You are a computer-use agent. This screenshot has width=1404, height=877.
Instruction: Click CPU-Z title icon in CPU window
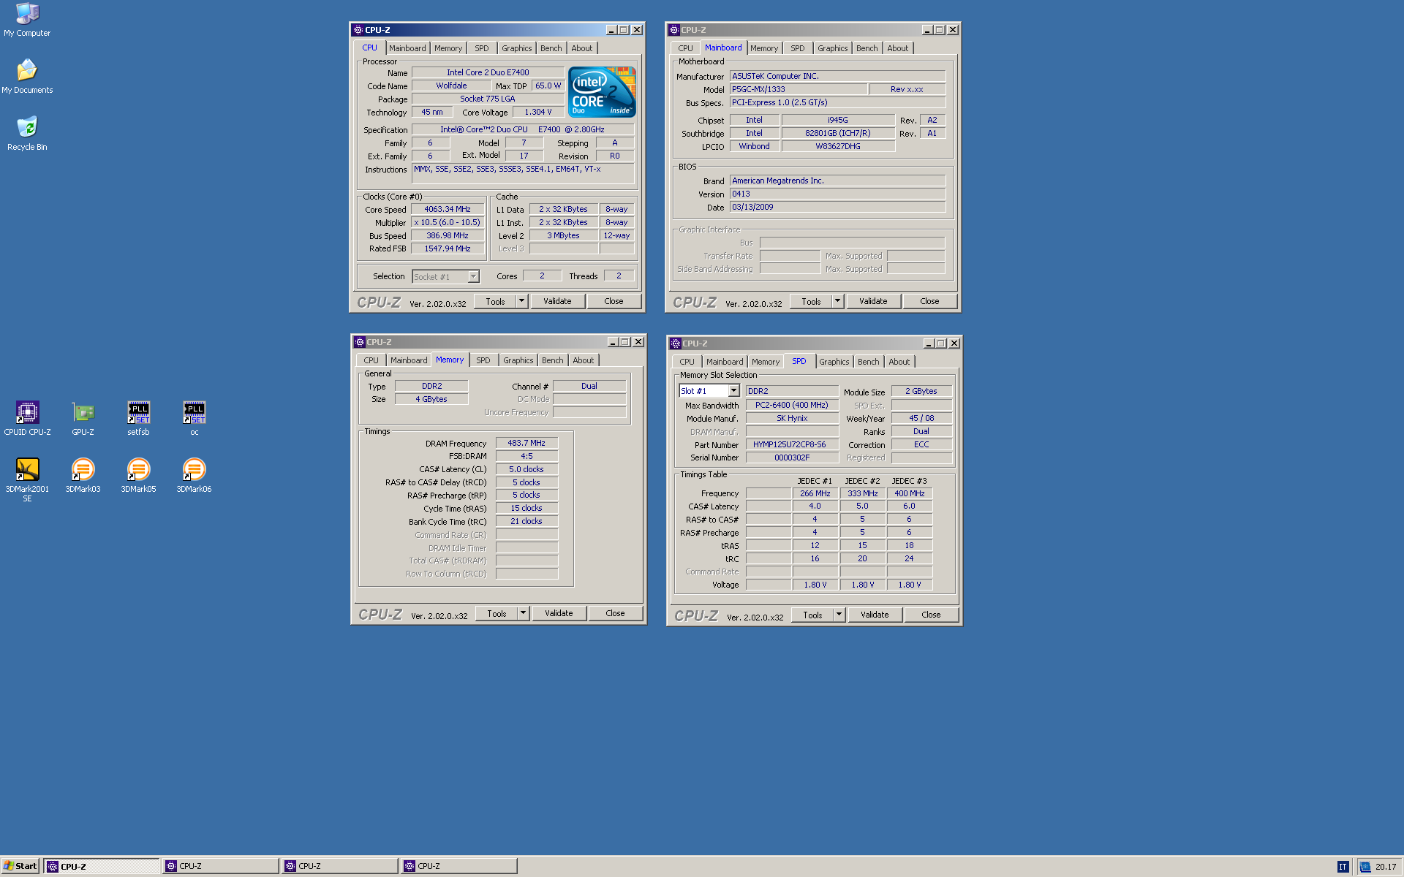(x=358, y=30)
